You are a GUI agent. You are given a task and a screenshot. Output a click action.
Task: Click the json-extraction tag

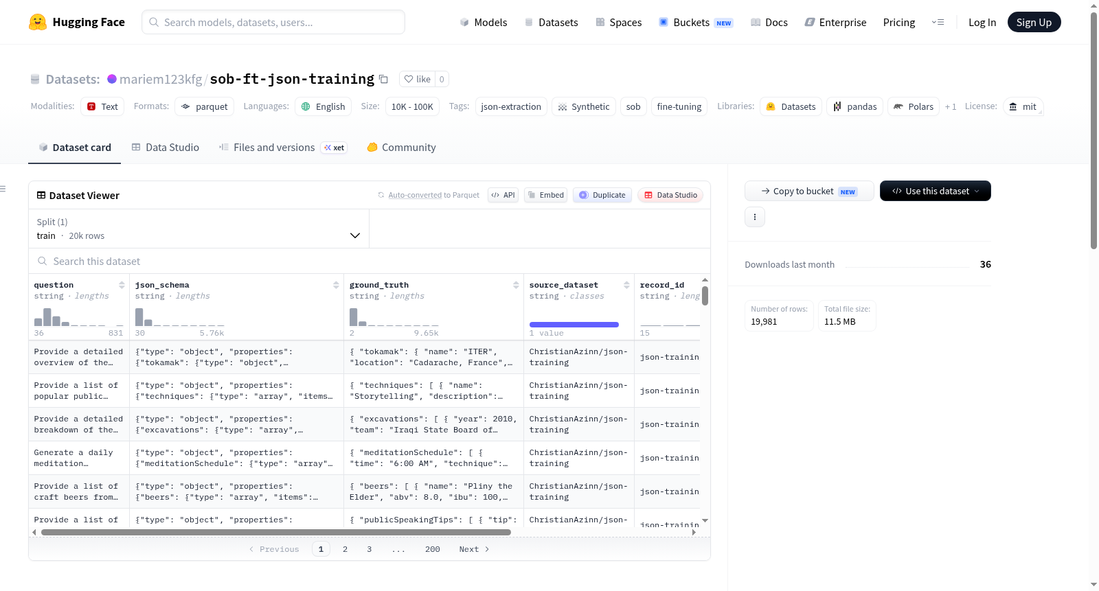coord(511,106)
